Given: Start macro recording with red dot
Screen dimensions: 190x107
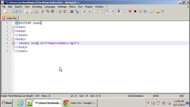Looking at the screenshot, I should click(130, 11).
